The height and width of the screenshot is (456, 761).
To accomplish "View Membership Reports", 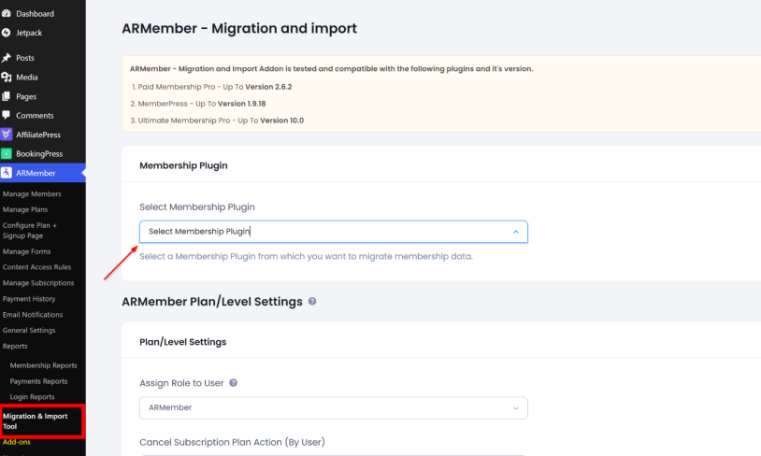I will tap(44, 365).
